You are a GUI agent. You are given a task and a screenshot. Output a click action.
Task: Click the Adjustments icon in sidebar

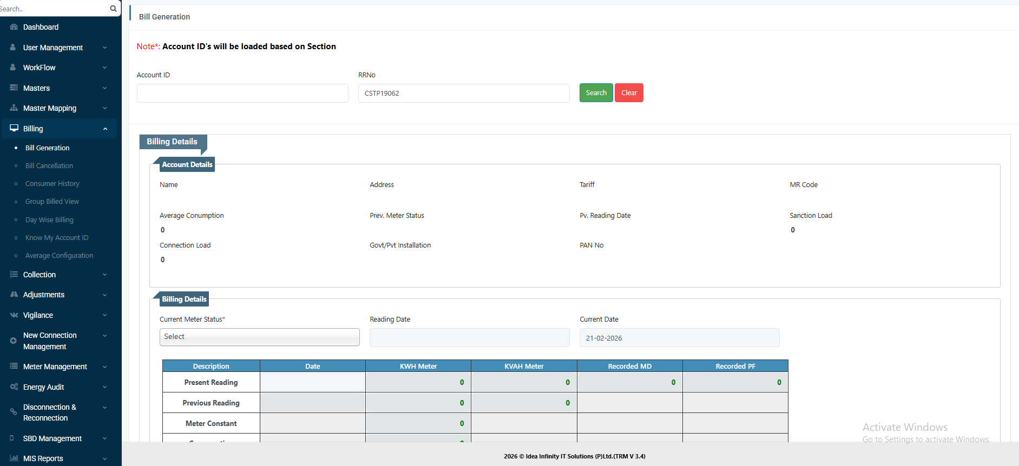(x=14, y=295)
